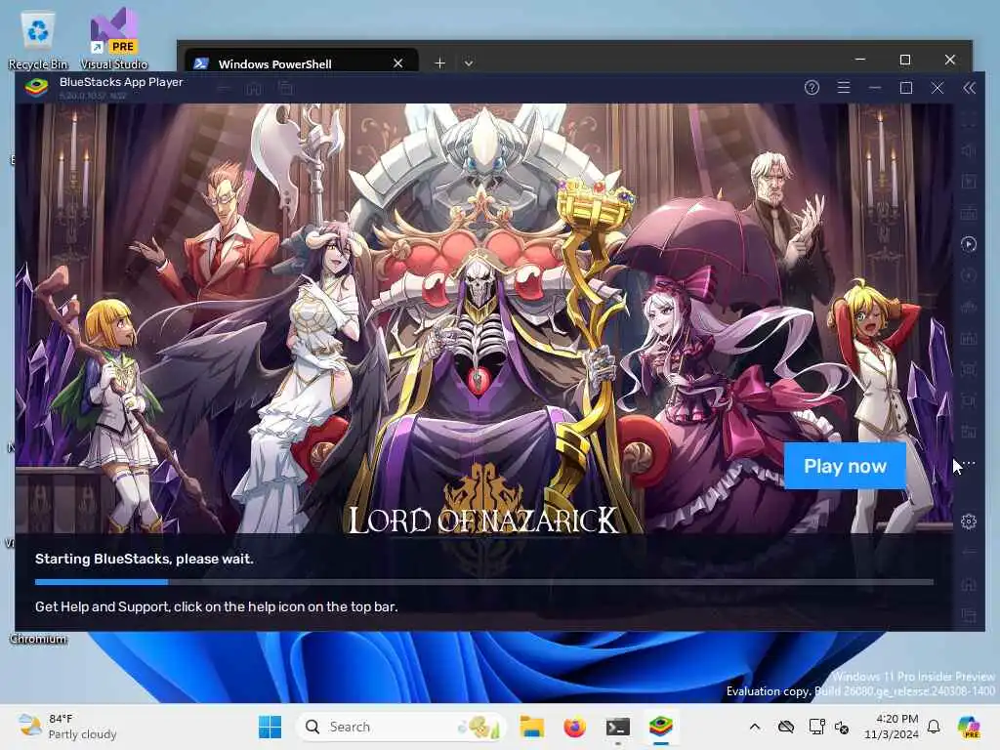
Task: Open the BlueStacks hamburger menu
Action: pyautogui.click(x=843, y=87)
